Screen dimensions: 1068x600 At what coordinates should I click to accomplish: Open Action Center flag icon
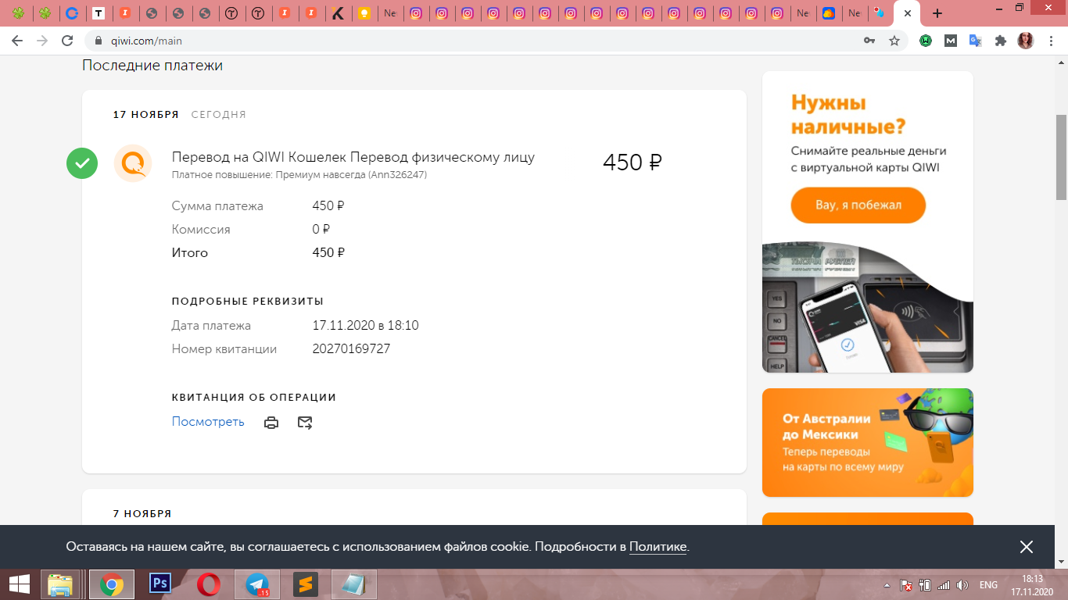tap(906, 584)
